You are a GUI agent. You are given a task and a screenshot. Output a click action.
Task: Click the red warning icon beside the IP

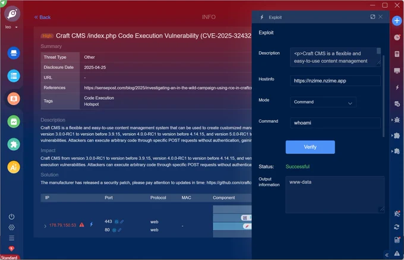point(81,225)
